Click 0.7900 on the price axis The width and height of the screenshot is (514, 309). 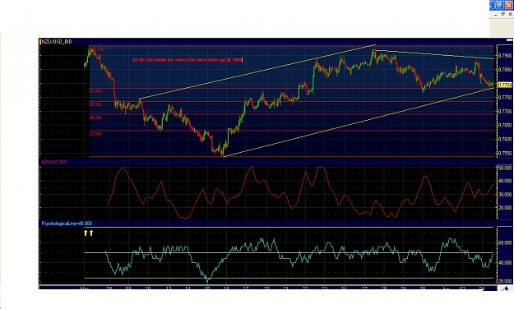(505, 55)
